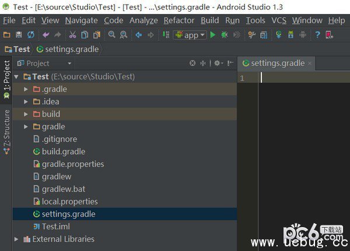Open the Refactor menu

coord(179,20)
